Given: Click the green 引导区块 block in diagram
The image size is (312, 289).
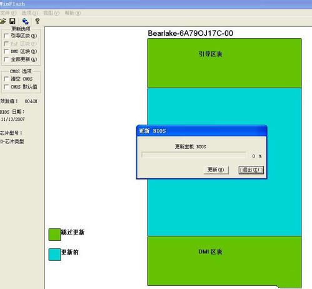Looking at the screenshot, I should click(224, 63).
